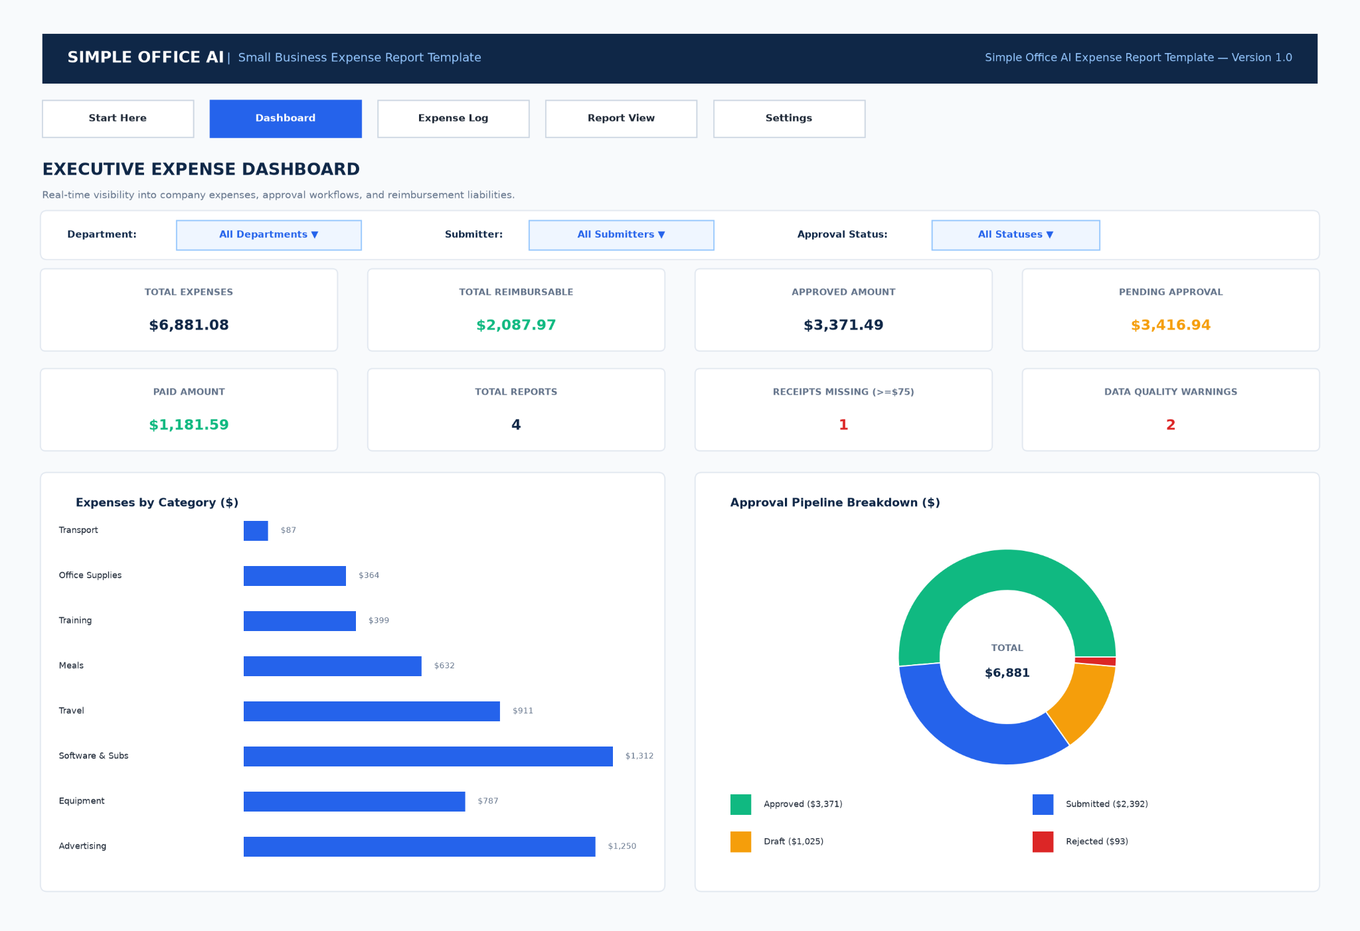This screenshot has height=931, width=1360.
Task: Click the $6,881 total in donut center
Action: (1007, 673)
